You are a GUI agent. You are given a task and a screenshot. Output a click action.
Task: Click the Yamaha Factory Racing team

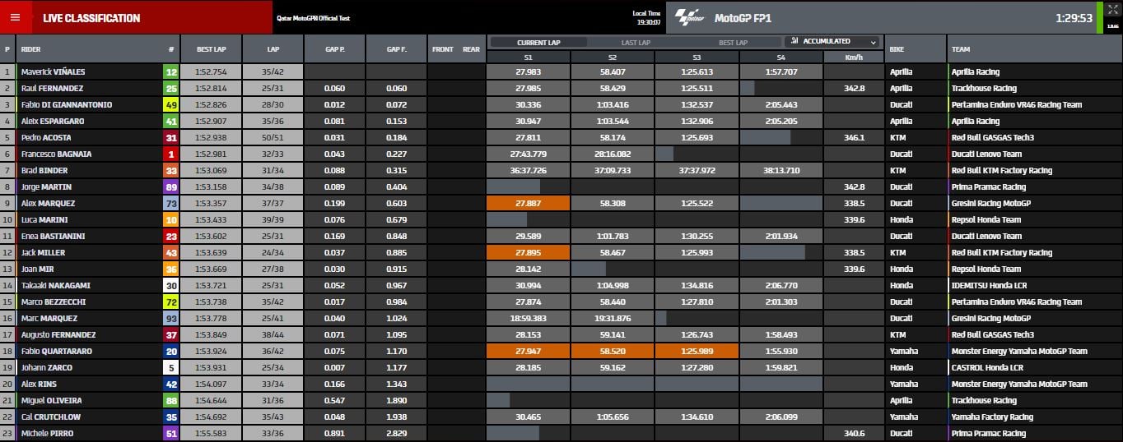[992, 417]
